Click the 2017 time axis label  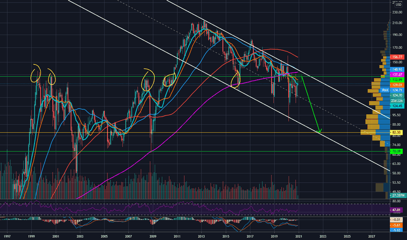tap(250, 237)
